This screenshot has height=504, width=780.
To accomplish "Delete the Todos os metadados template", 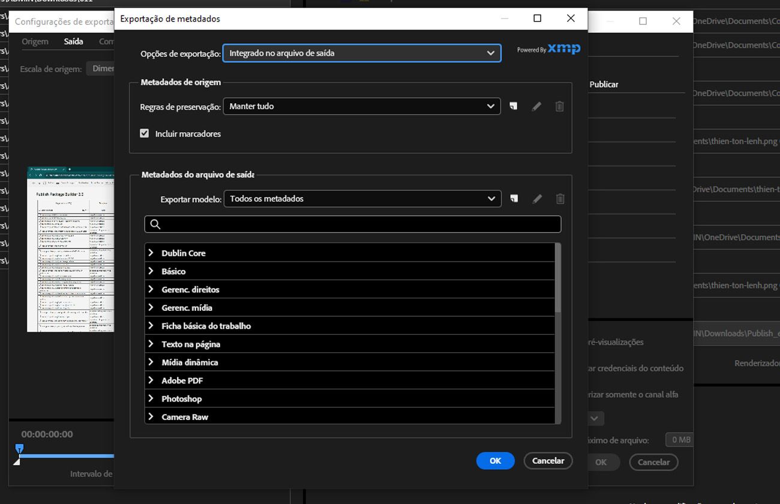I will coord(560,199).
